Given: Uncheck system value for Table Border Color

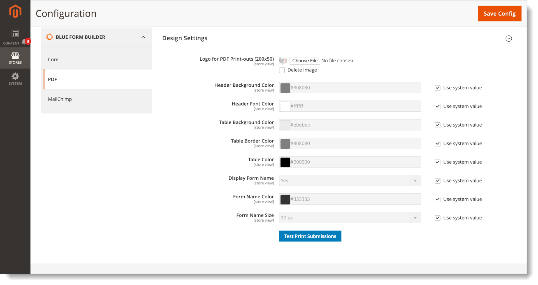Looking at the screenshot, I should coord(437,144).
